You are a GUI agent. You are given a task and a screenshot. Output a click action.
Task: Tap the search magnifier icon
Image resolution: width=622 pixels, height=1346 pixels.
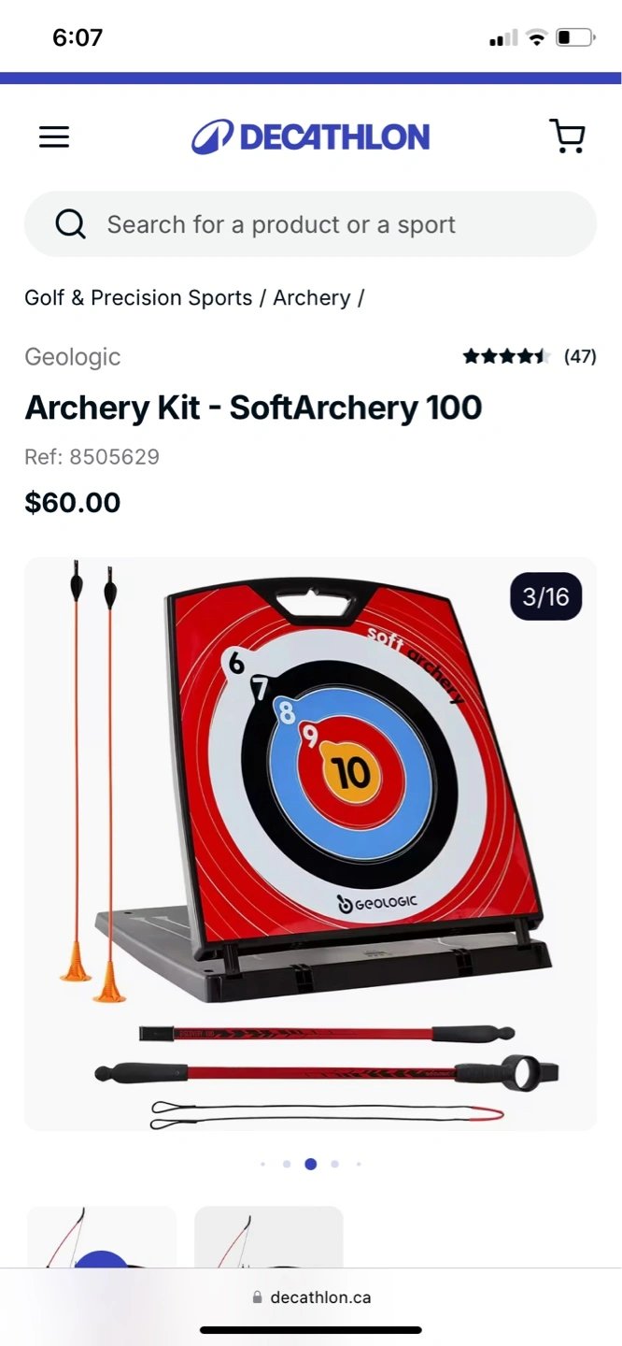coord(70,224)
